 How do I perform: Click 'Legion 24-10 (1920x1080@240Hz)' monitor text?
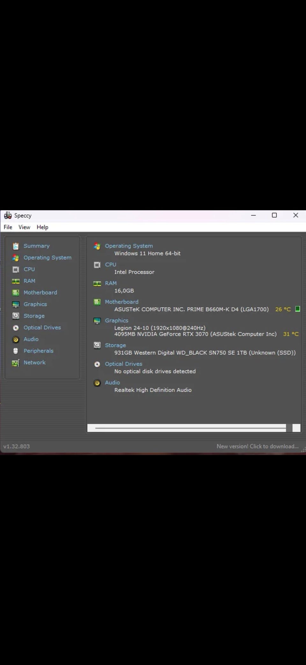[x=160, y=328]
